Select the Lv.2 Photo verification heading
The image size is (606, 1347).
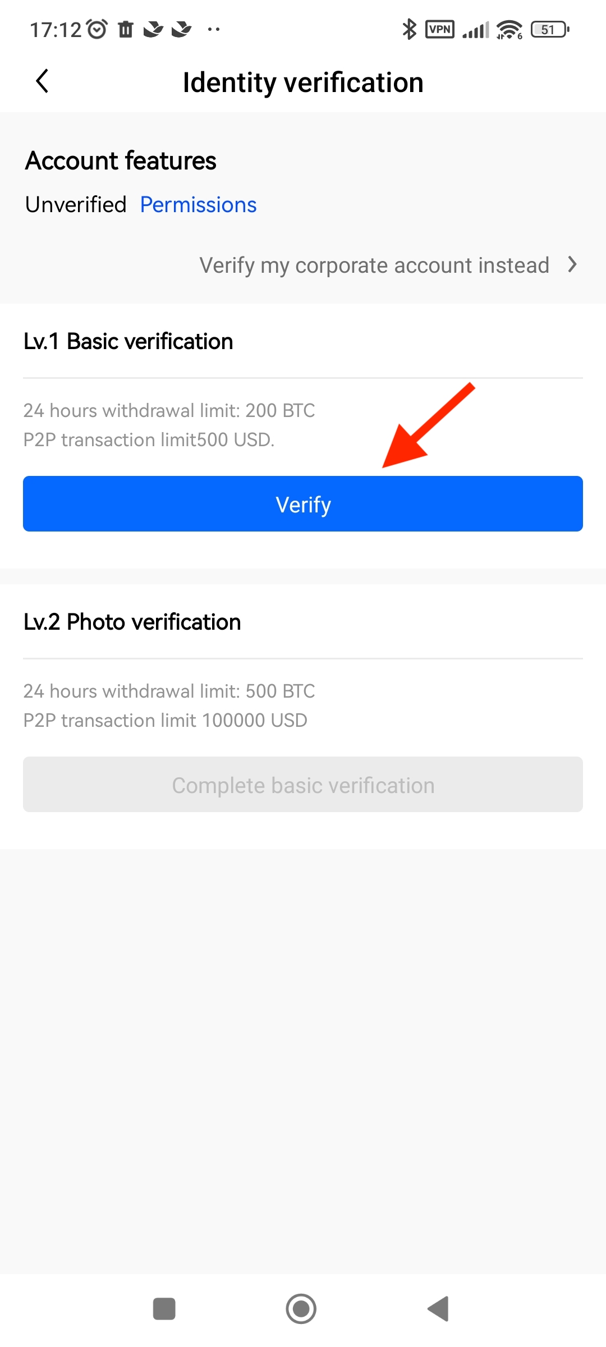tap(132, 622)
